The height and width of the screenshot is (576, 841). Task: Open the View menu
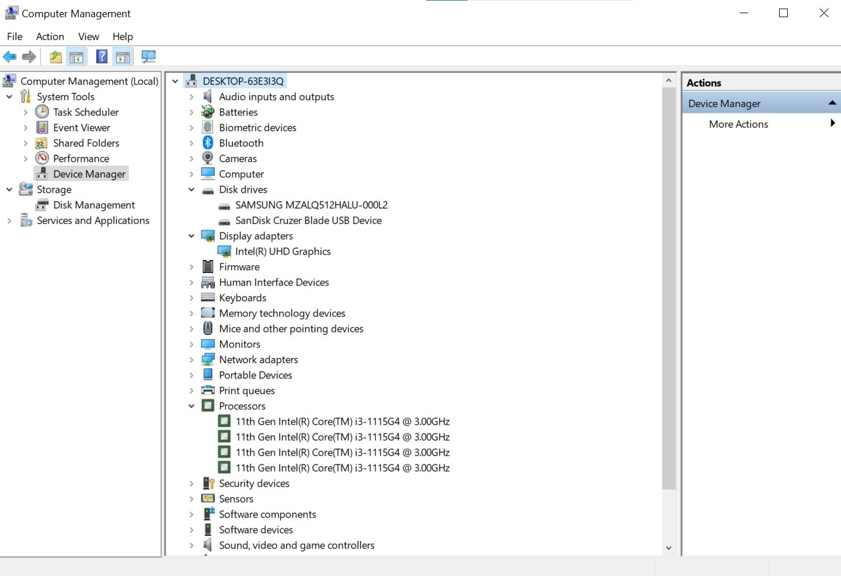click(88, 37)
